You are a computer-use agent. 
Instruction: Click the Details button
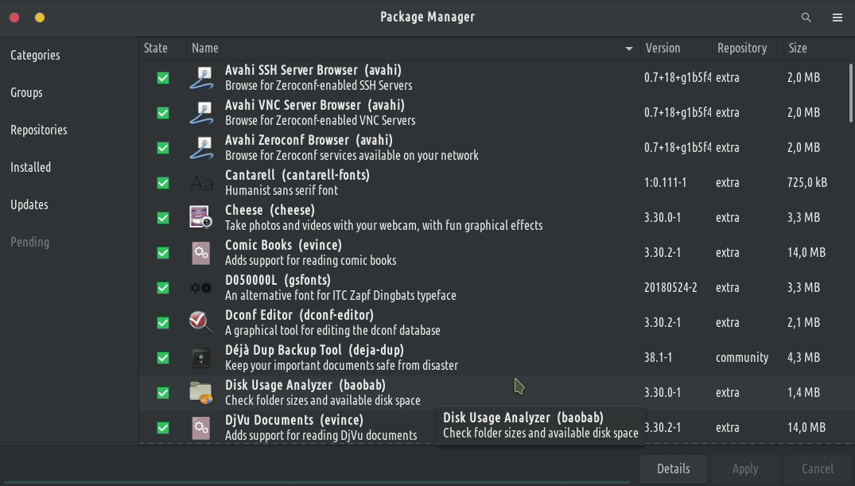pyautogui.click(x=673, y=469)
